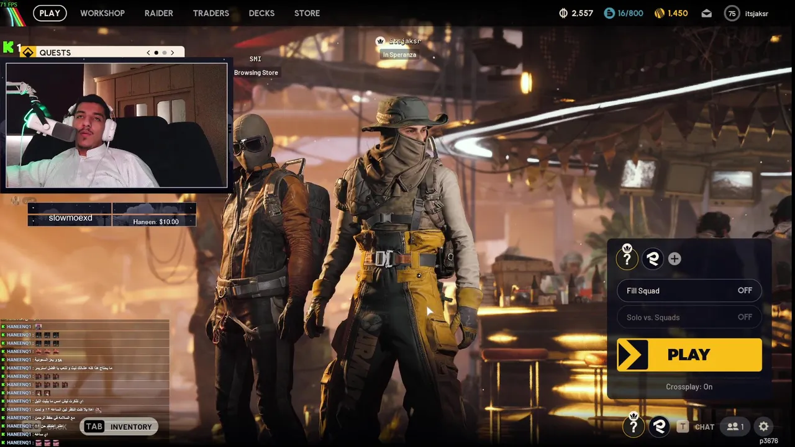Open INVENTORY with the TAB button
The width and height of the screenshot is (795, 447).
[x=119, y=427]
